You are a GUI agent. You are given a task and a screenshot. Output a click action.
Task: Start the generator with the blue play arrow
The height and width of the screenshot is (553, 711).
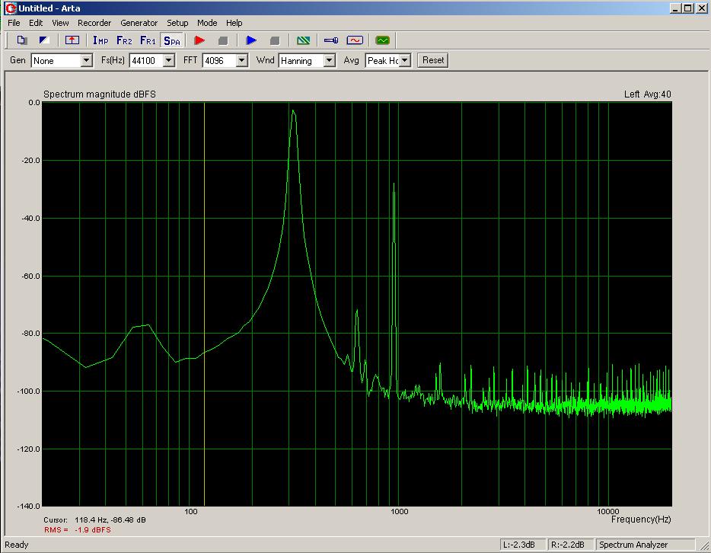[251, 40]
